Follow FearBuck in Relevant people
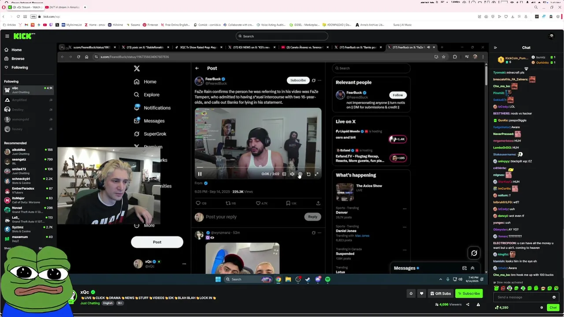 [x=397, y=95]
